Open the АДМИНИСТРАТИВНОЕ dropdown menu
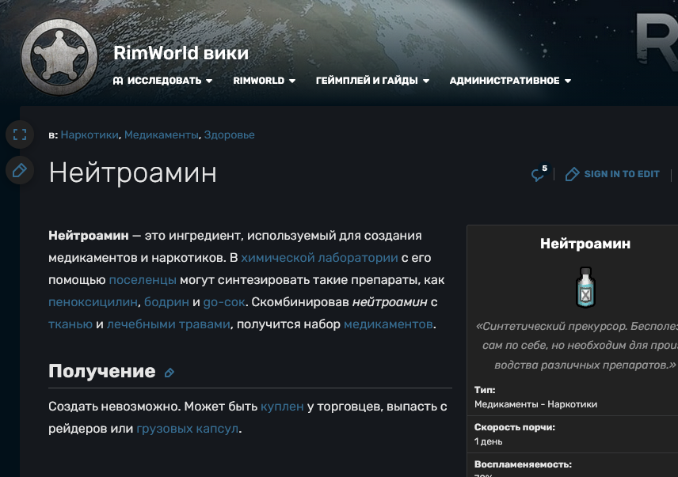Screen dimensions: 678x477 pyautogui.click(x=510, y=81)
